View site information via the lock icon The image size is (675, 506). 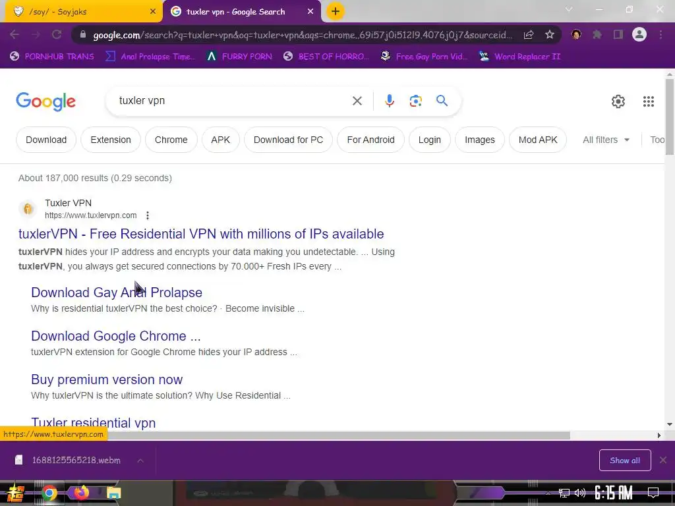[83, 35]
